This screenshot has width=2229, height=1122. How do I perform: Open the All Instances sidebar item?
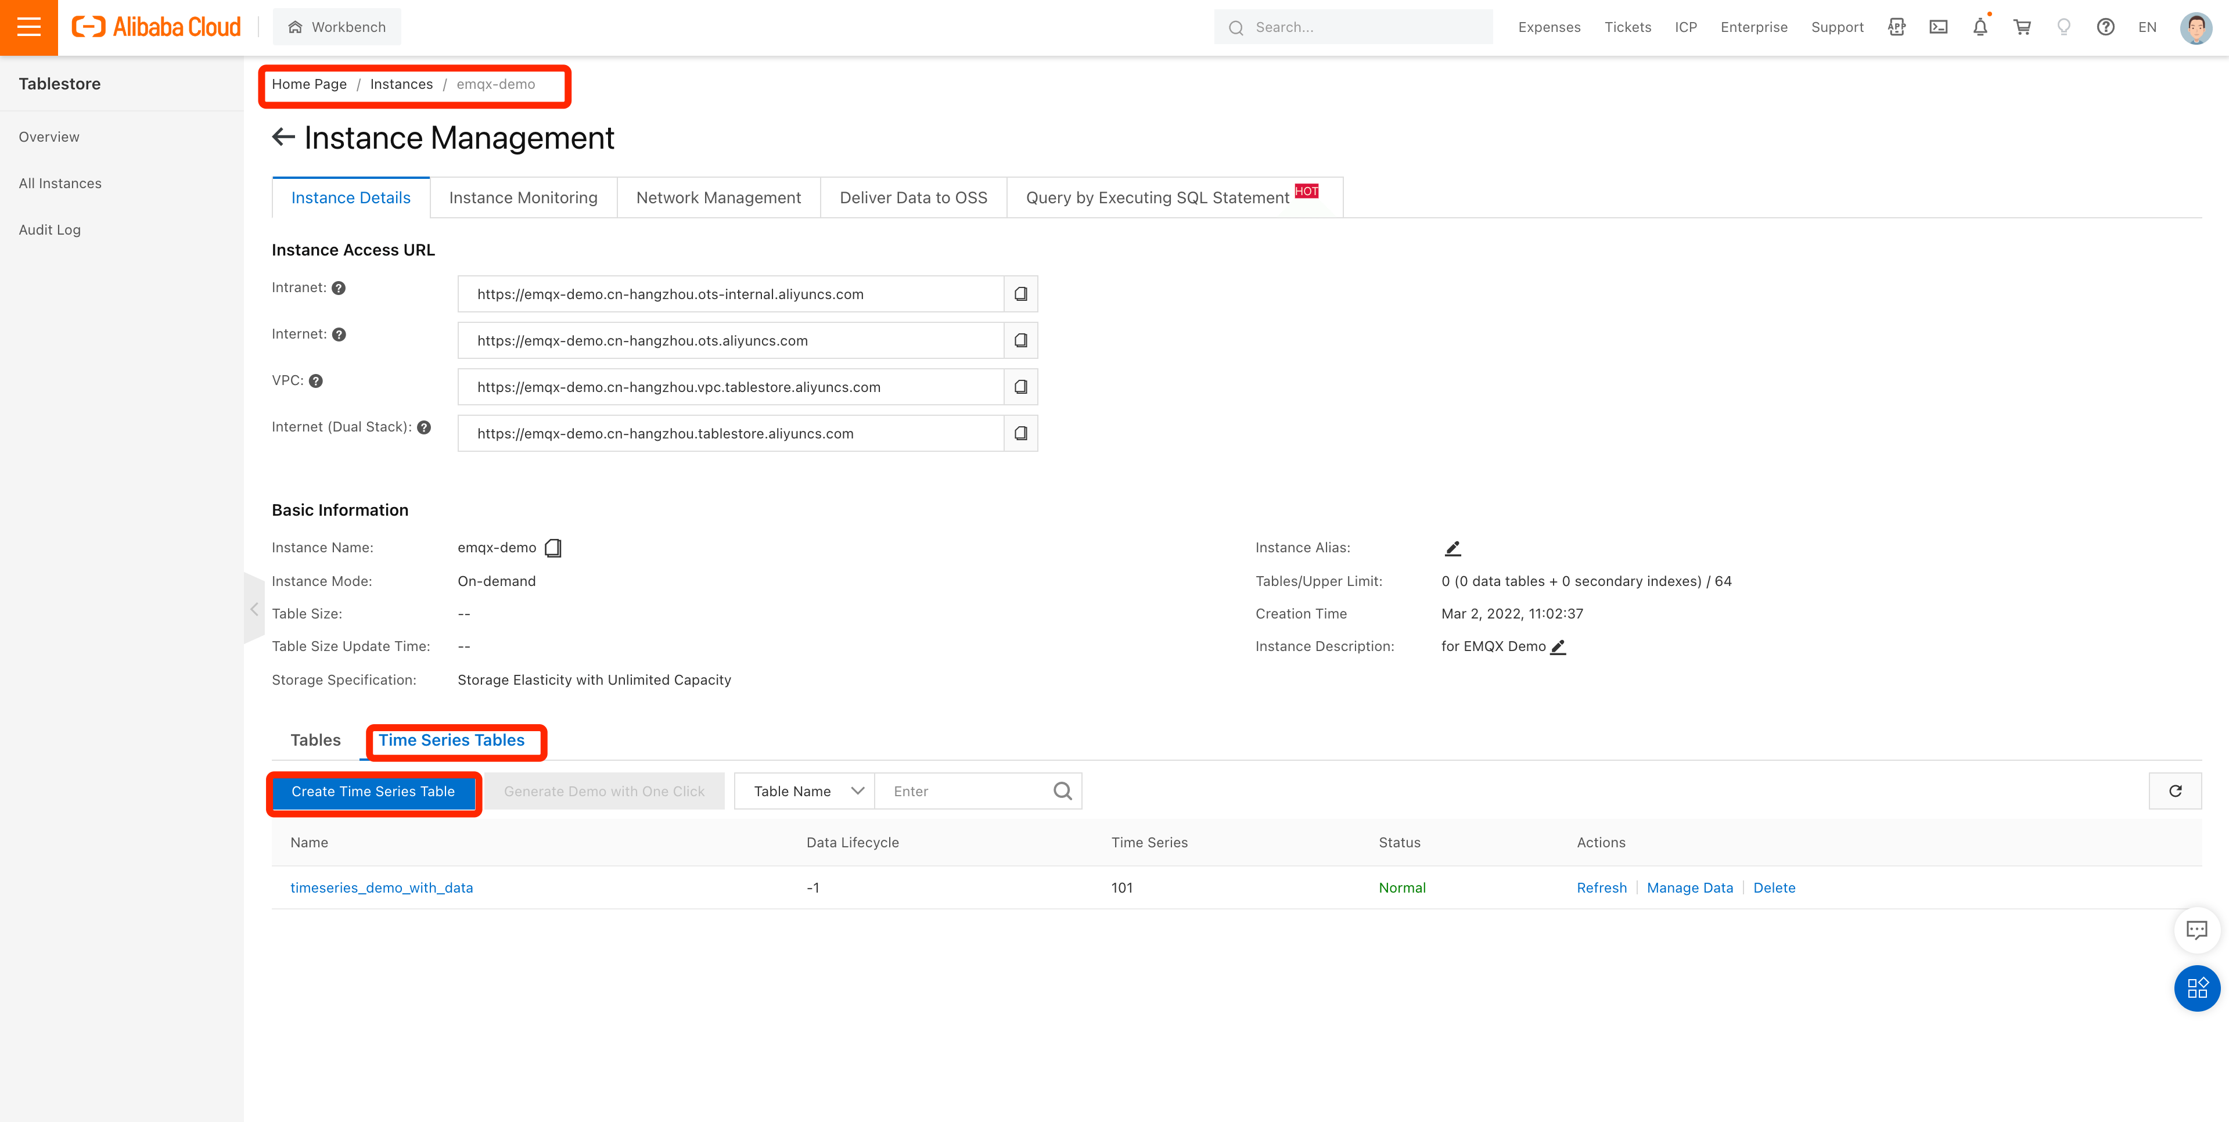(x=60, y=184)
